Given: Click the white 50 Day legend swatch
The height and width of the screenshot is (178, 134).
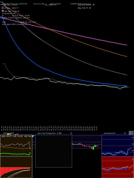Looking at the screenshot, I should coord(3,8).
